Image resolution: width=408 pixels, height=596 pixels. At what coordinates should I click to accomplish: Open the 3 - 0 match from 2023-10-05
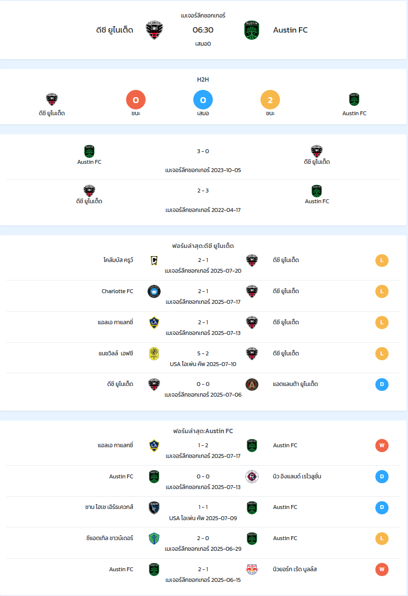pos(203,160)
